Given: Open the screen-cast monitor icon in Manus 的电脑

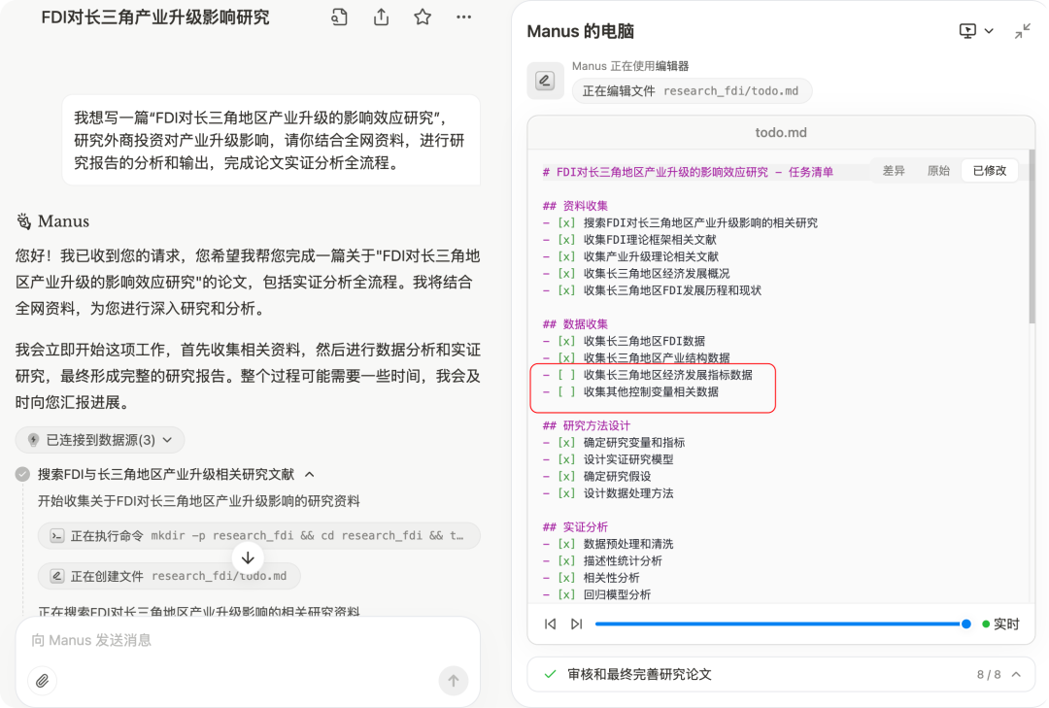Looking at the screenshot, I should [965, 30].
